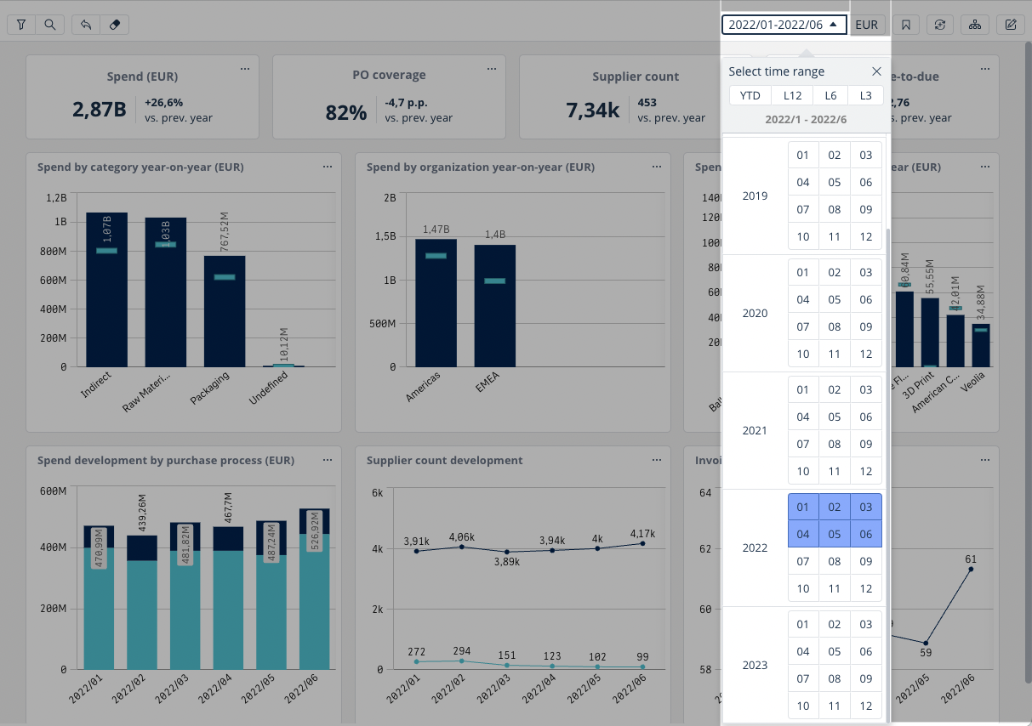Deselect month 01 of 2022
This screenshot has width=1032, height=726.
tap(802, 508)
